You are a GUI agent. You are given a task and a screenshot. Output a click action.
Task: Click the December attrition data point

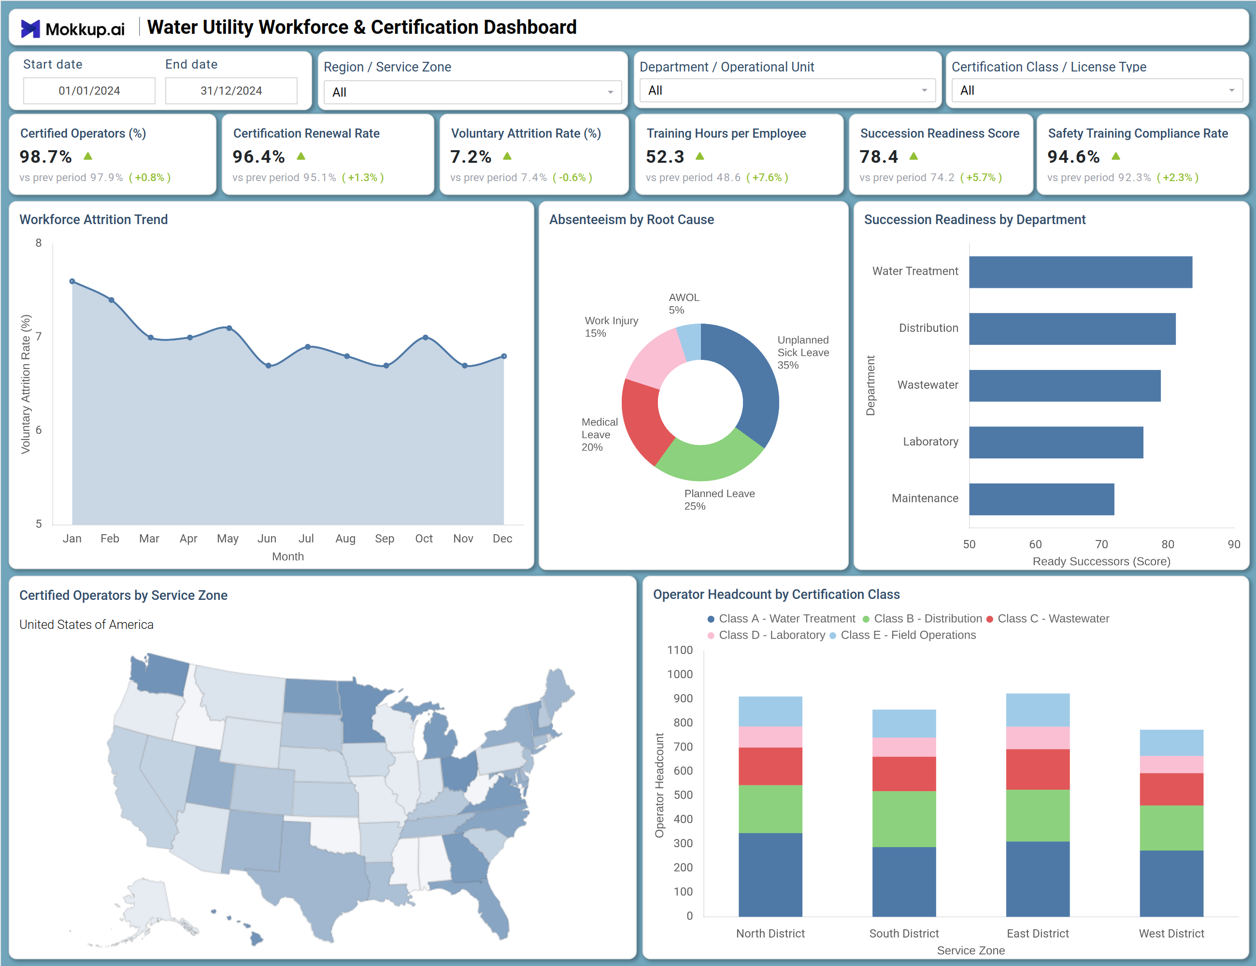tap(504, 356)
